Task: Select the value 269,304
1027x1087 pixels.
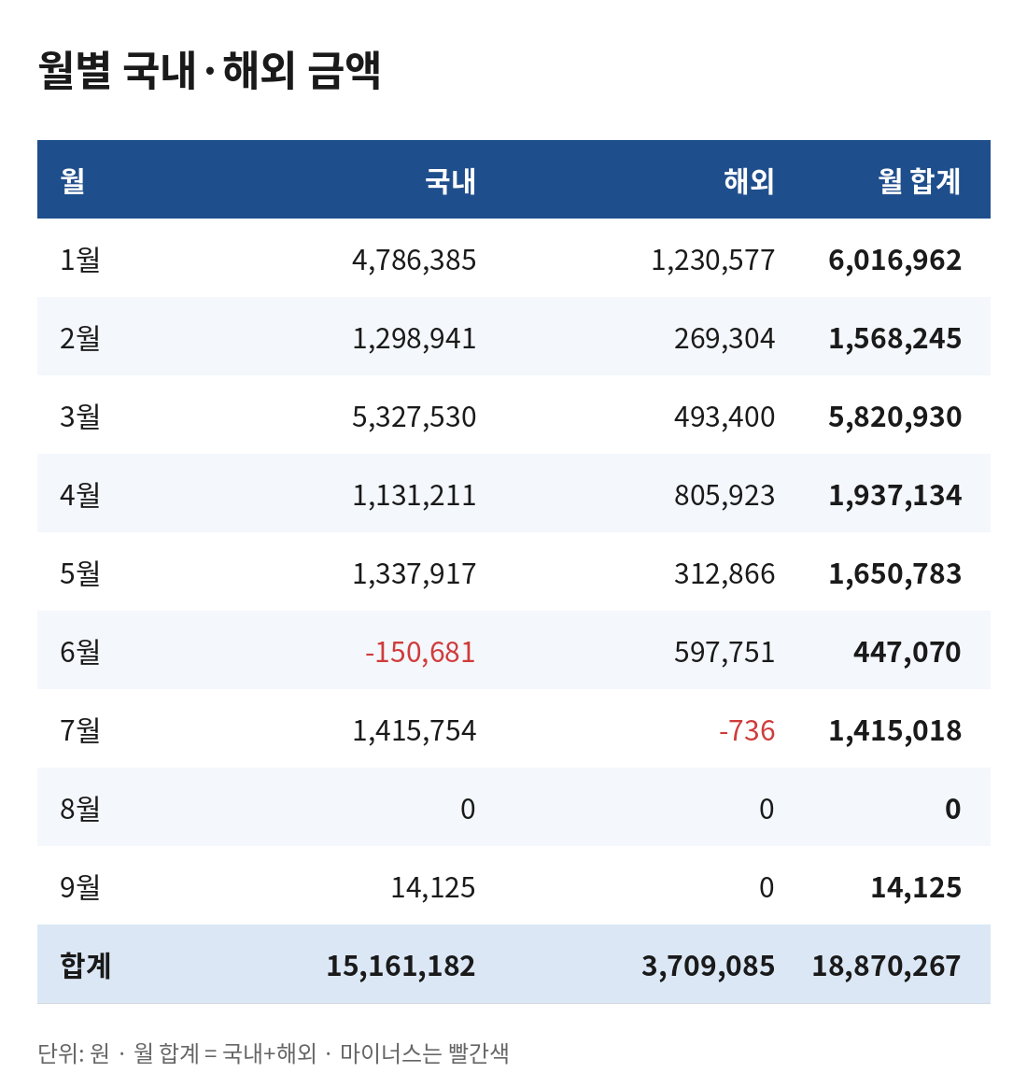Action: coord(725,338)
